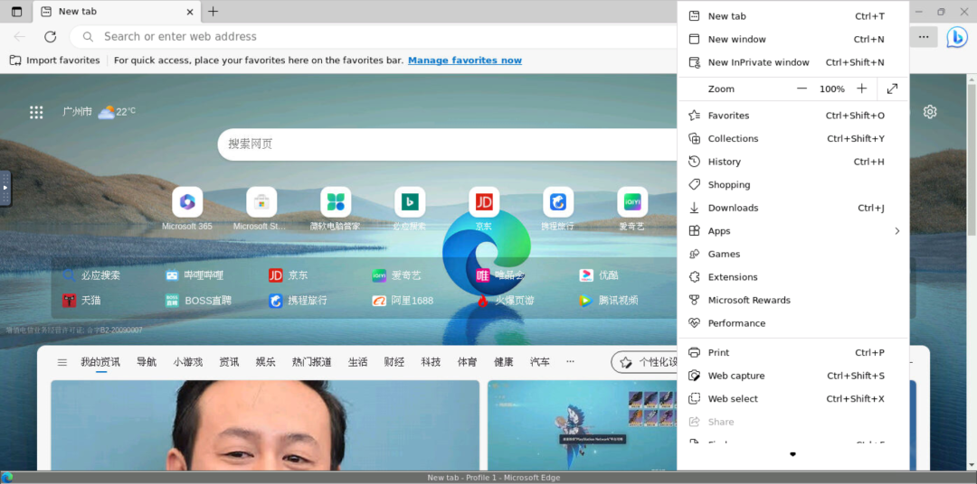Screen dimensions: 977x484
Task: Open Extensions from the menu
Action: click(792, 277)
